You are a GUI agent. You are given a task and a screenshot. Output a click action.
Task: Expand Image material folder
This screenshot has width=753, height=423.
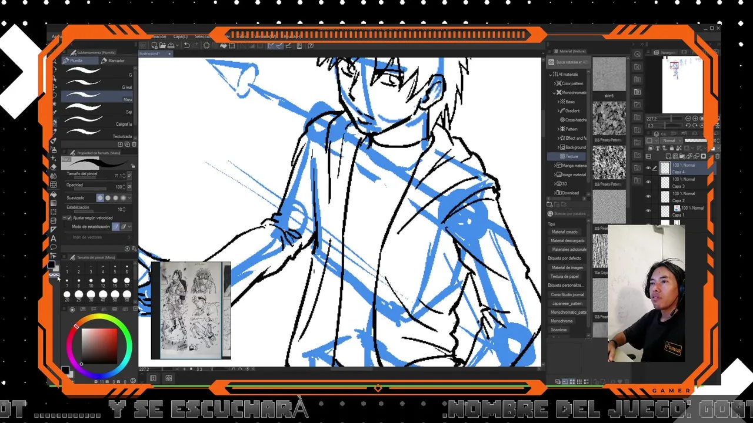click(555, 174)
